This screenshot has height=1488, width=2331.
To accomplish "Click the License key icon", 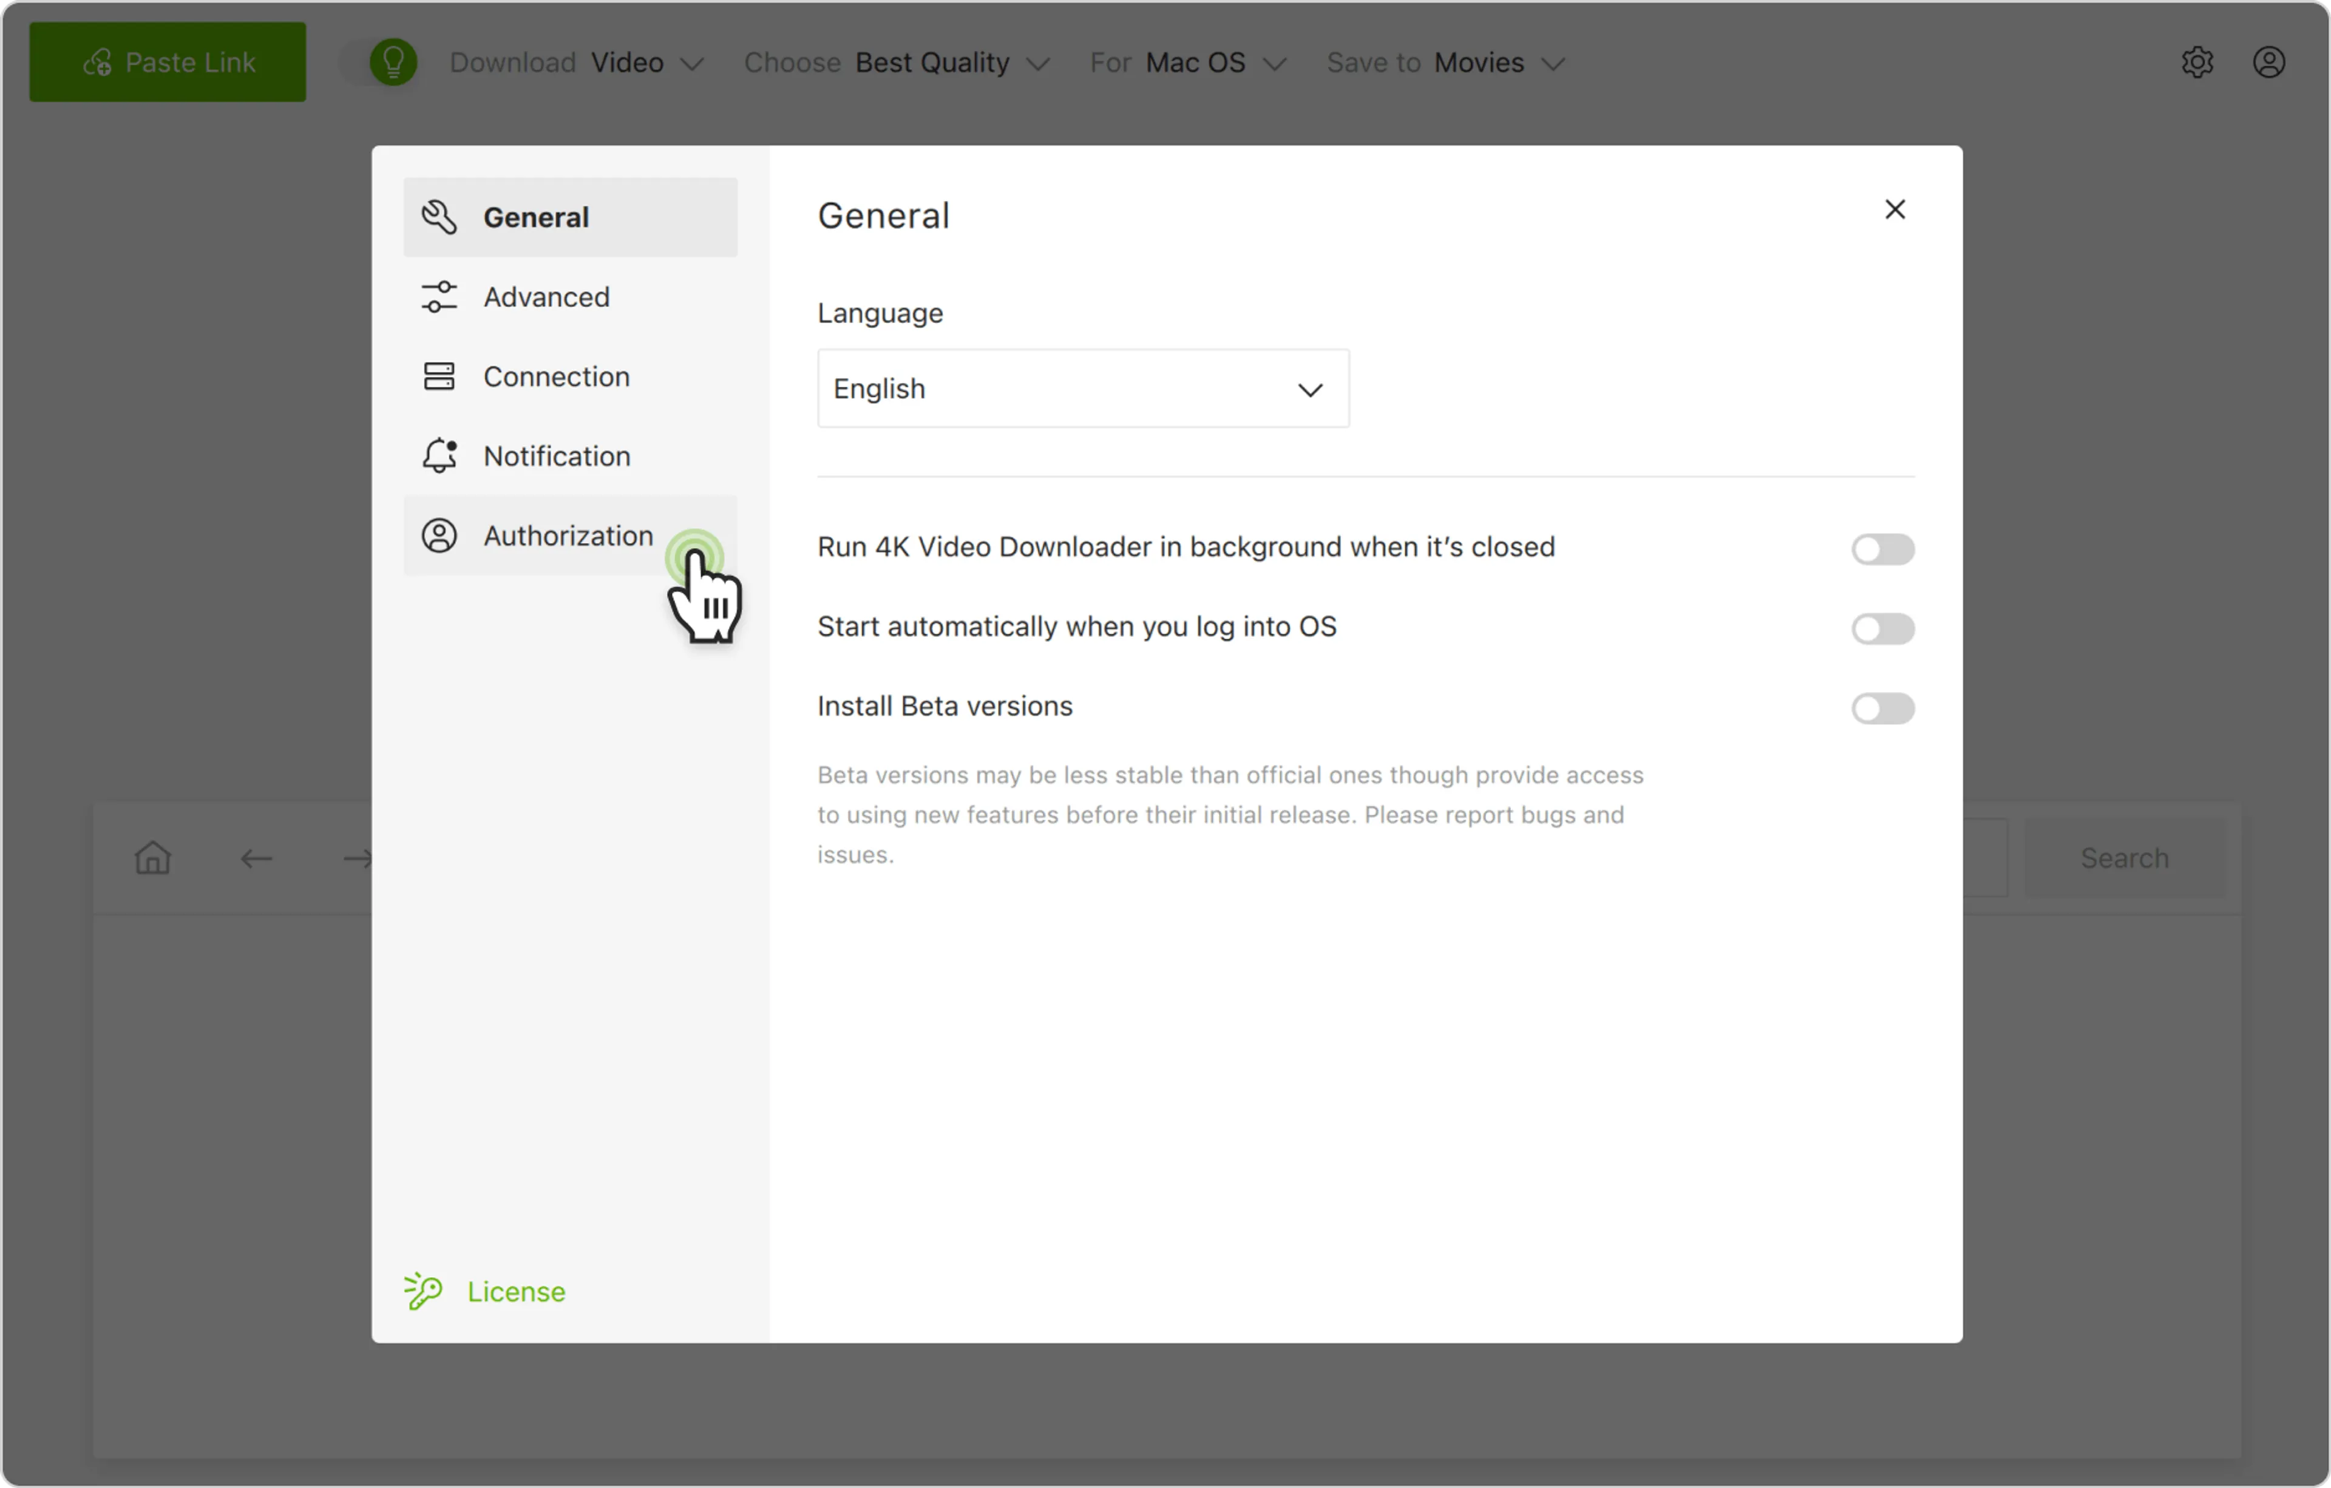I will coord(423,1291).
